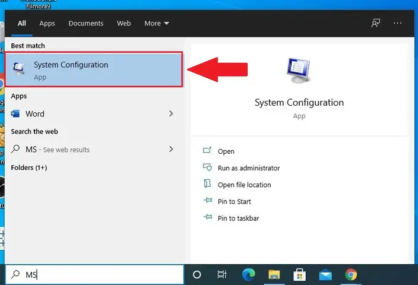418x285 pixels.
Task: Click the feedback person icon in header
Action: coord(376,23)
